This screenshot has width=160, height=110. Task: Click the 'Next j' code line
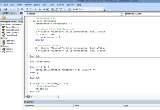point(34,72)
